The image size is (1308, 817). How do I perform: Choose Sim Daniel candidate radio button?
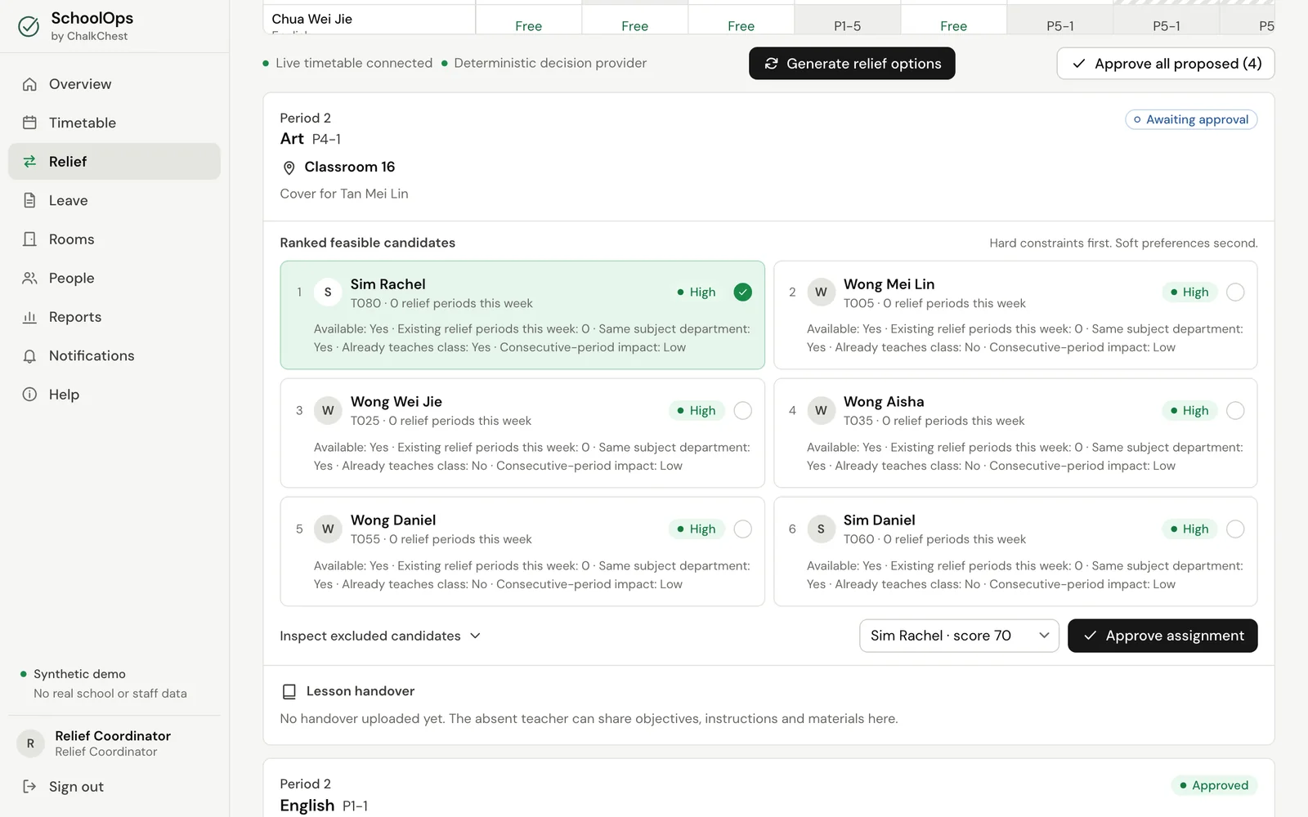pyautogui.click(x=1235, y=529)
